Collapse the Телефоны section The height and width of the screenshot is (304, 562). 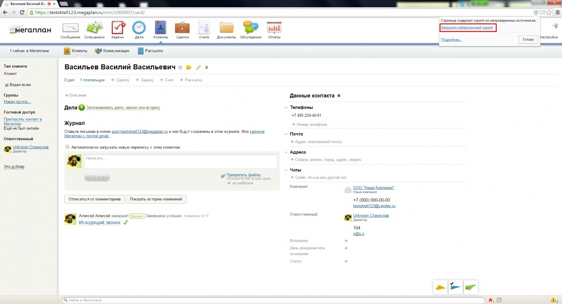[286, 108]
